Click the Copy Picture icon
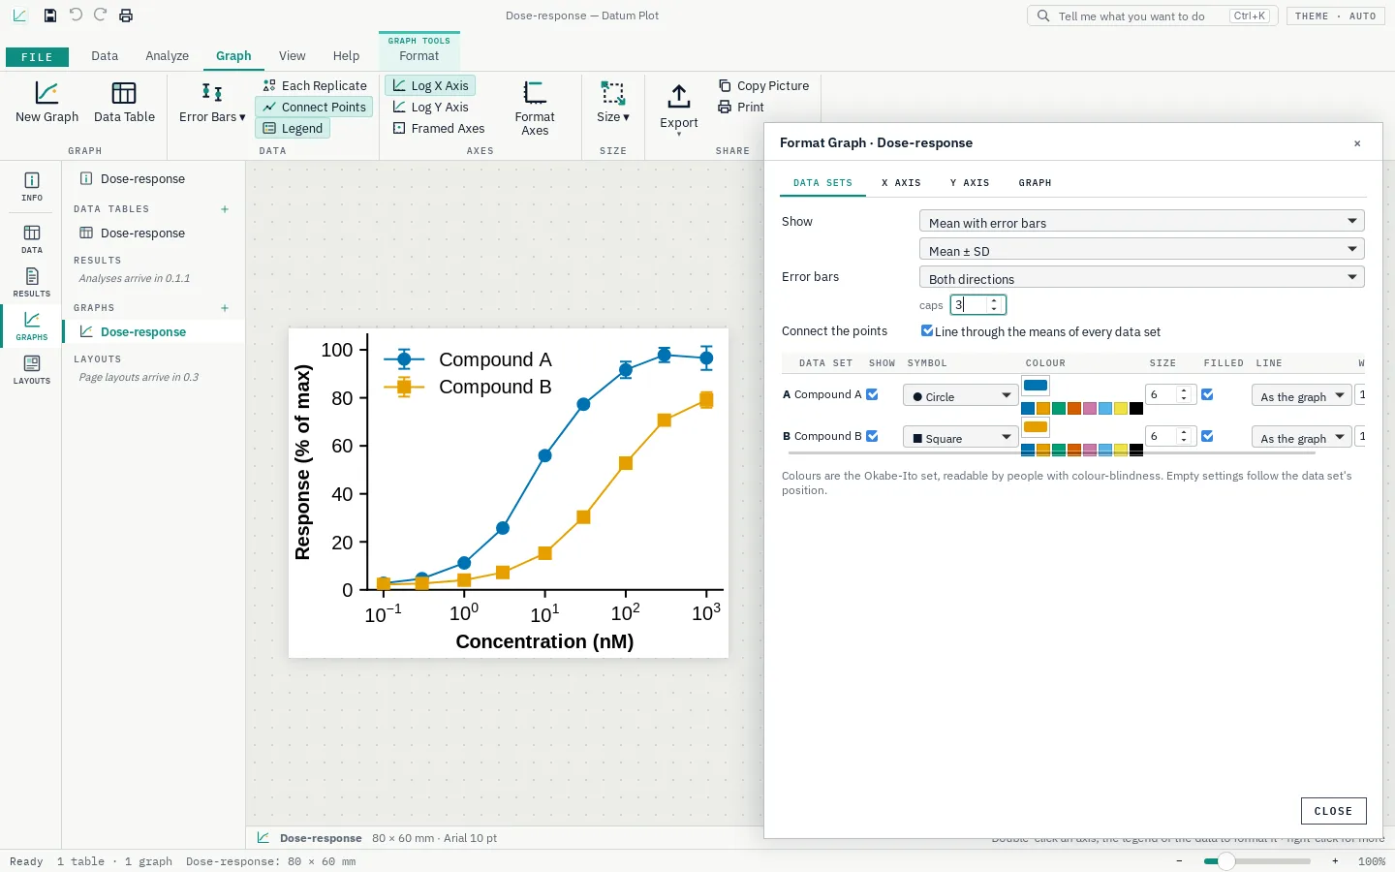Screen dimensions: 1395x872 coord(725,86)
